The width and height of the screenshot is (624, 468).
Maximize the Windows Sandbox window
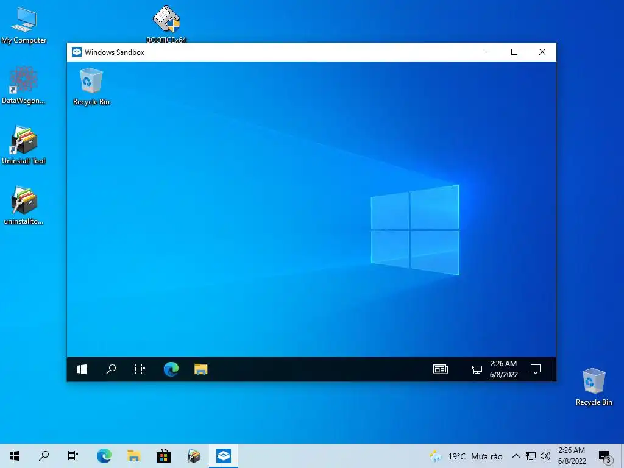pos(514,52)
